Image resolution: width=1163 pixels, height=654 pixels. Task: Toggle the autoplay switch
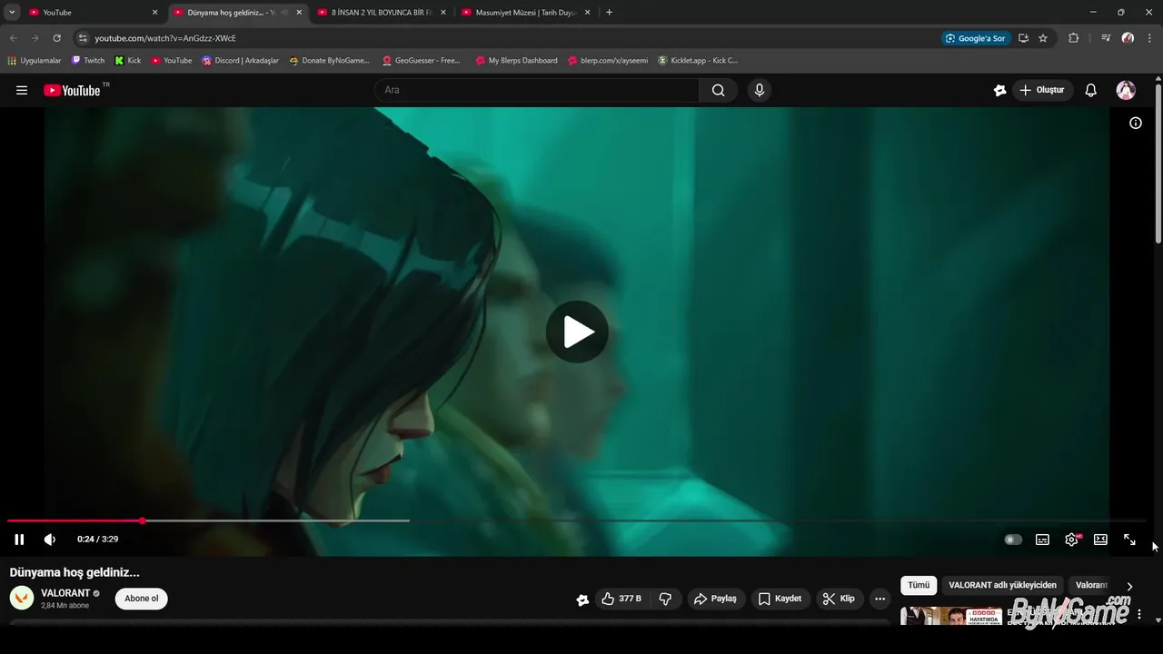click(1013, 540)
